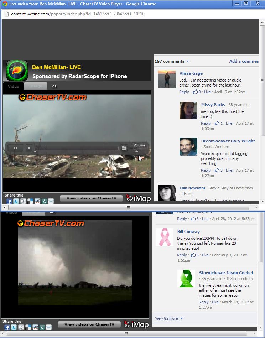Click Bill Conway's pink ribbon avatar
This screenshot has width=265, height=338.
165,237
